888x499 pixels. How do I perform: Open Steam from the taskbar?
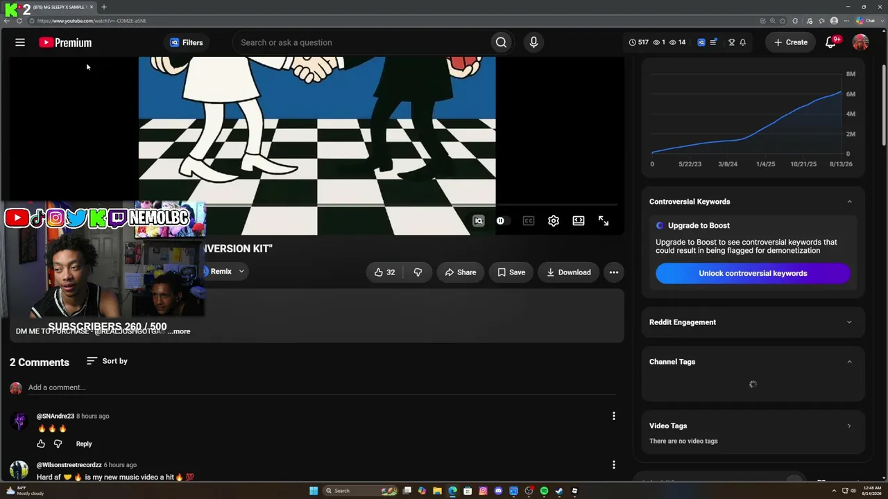click(x=559, y=491)
